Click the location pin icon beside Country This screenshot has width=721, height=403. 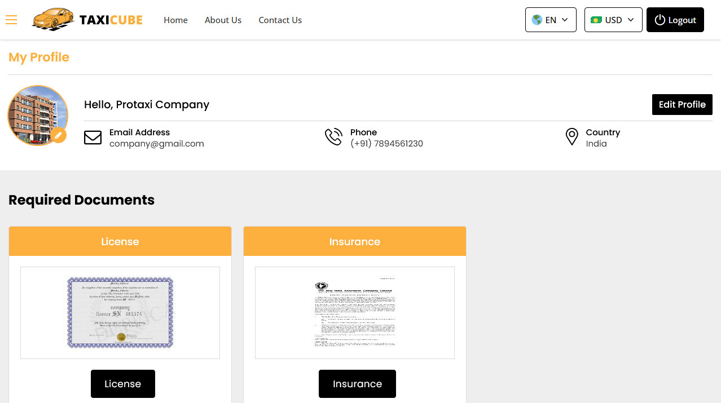point(571,136)
